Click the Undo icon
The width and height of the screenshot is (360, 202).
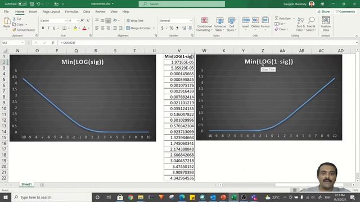pos(38,4)
